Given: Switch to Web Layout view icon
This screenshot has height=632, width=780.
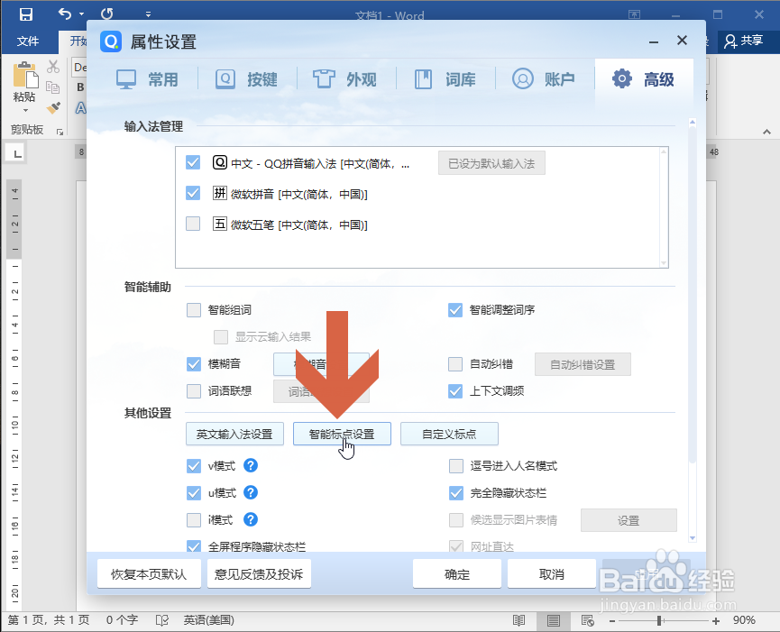Looking at the screenshot, I should tap(588, 620).
